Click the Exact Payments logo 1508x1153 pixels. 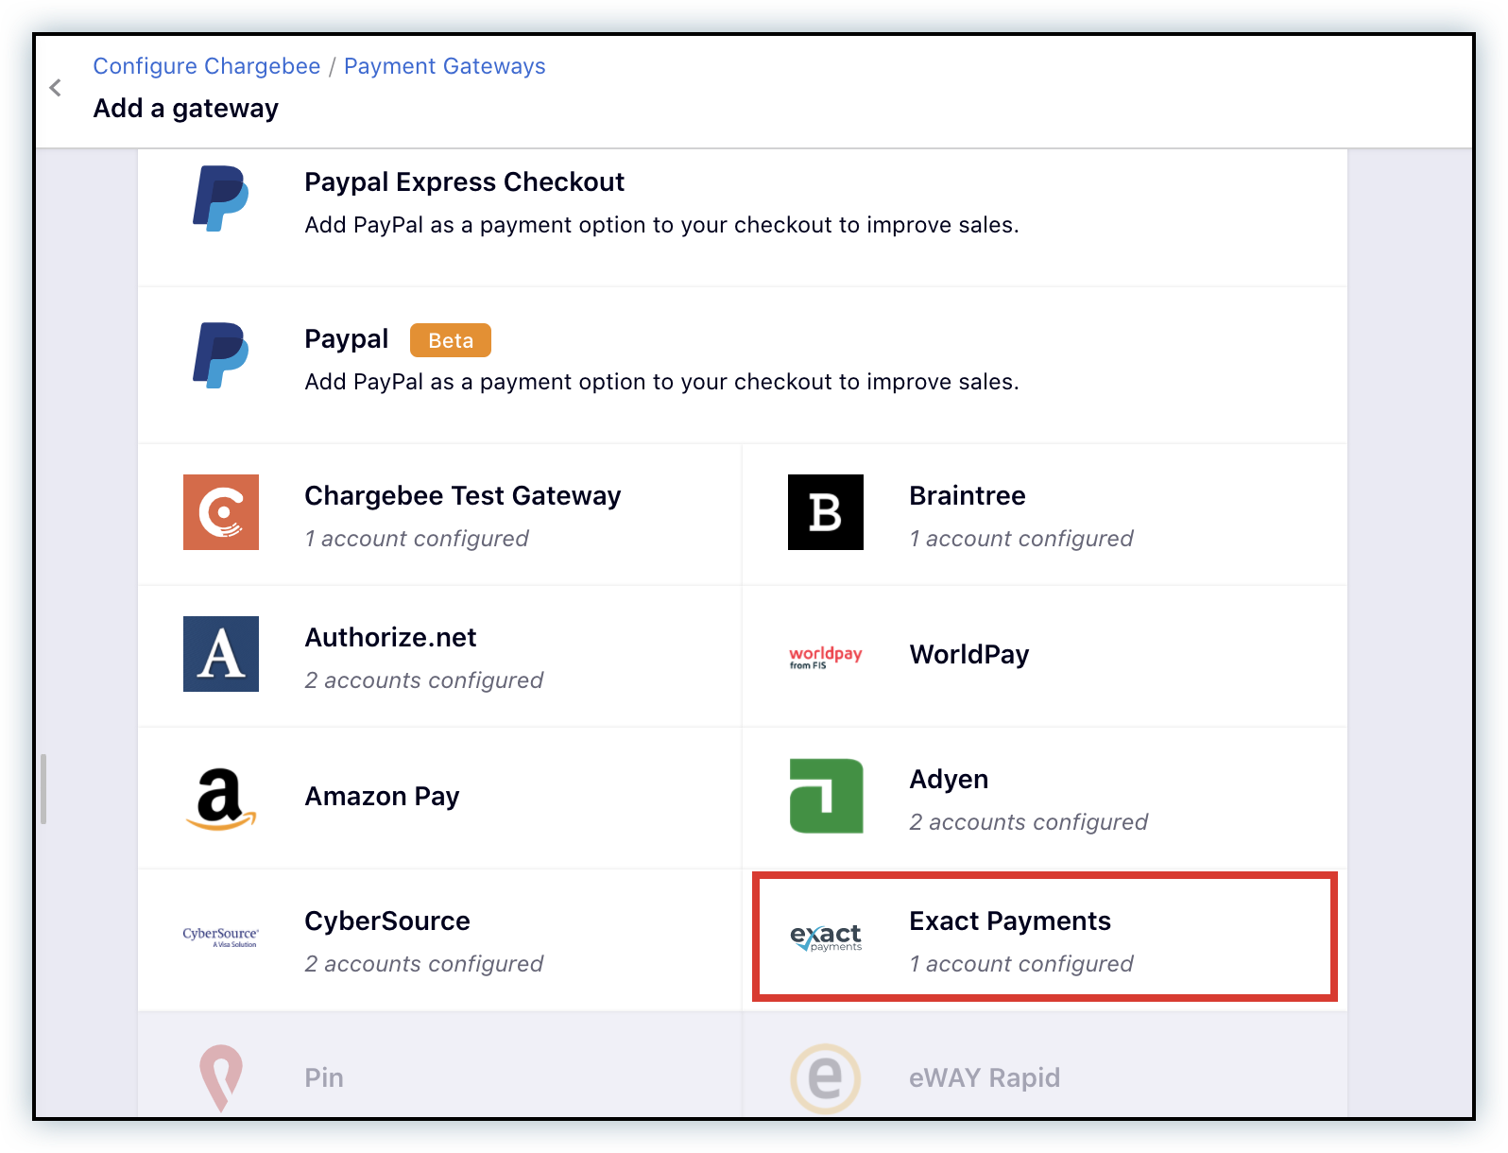tap(826, 937)
